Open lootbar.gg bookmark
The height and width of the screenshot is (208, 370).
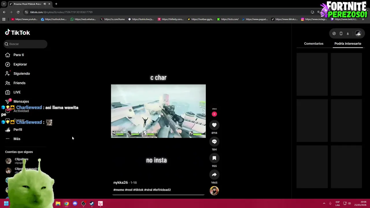click(x=200, y=19)
